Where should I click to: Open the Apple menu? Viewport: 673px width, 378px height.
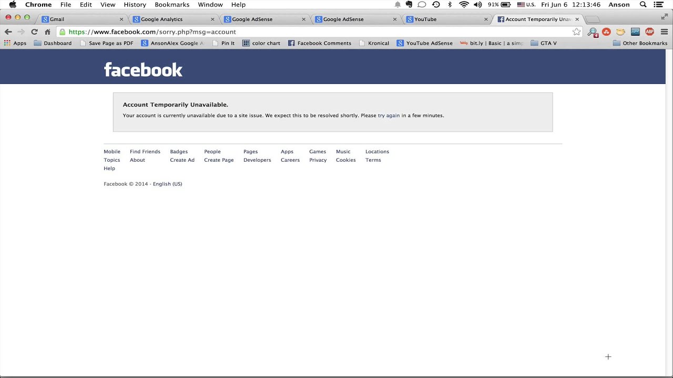(x=13, y=4)
